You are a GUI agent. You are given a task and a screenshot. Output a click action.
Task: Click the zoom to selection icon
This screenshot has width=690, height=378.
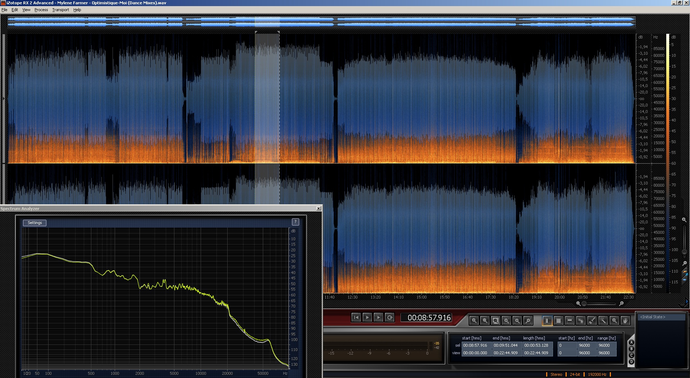click(506, 320)
